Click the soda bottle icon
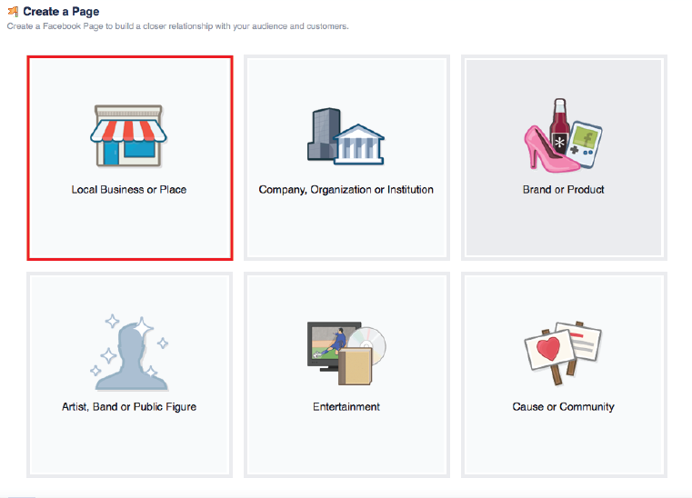The width and height of the screenshot is (692, 498). [x=559, y=130]
